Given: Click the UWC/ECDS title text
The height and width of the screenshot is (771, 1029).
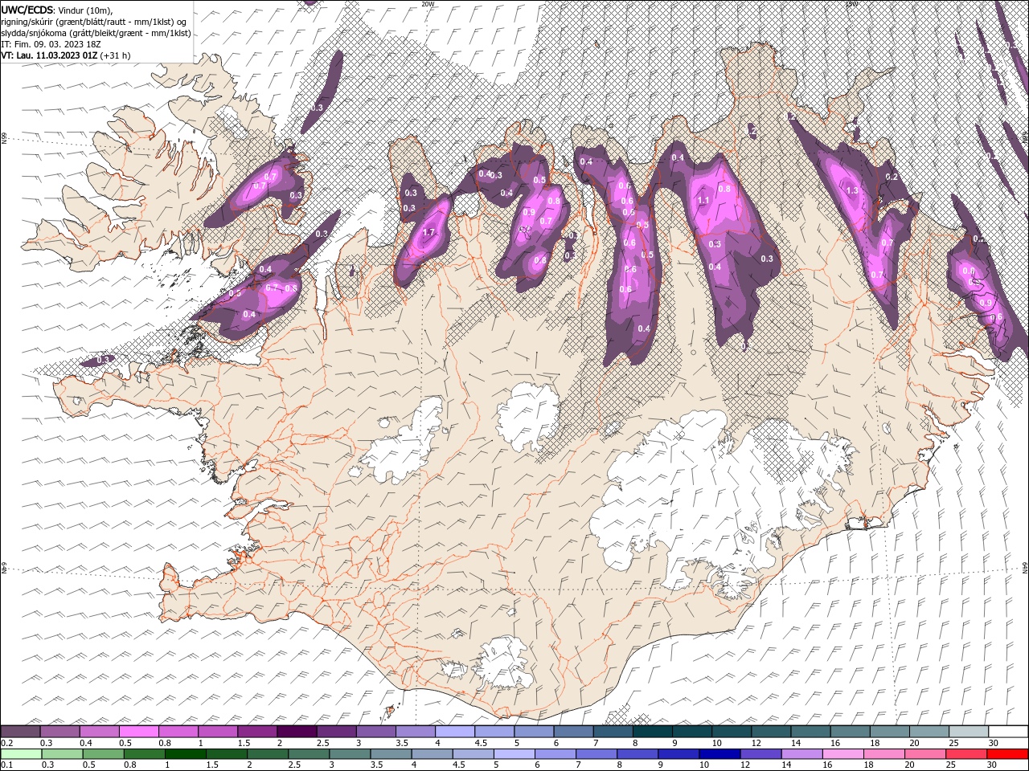Looking at the screenshot, I should click(x=27, y=9).
